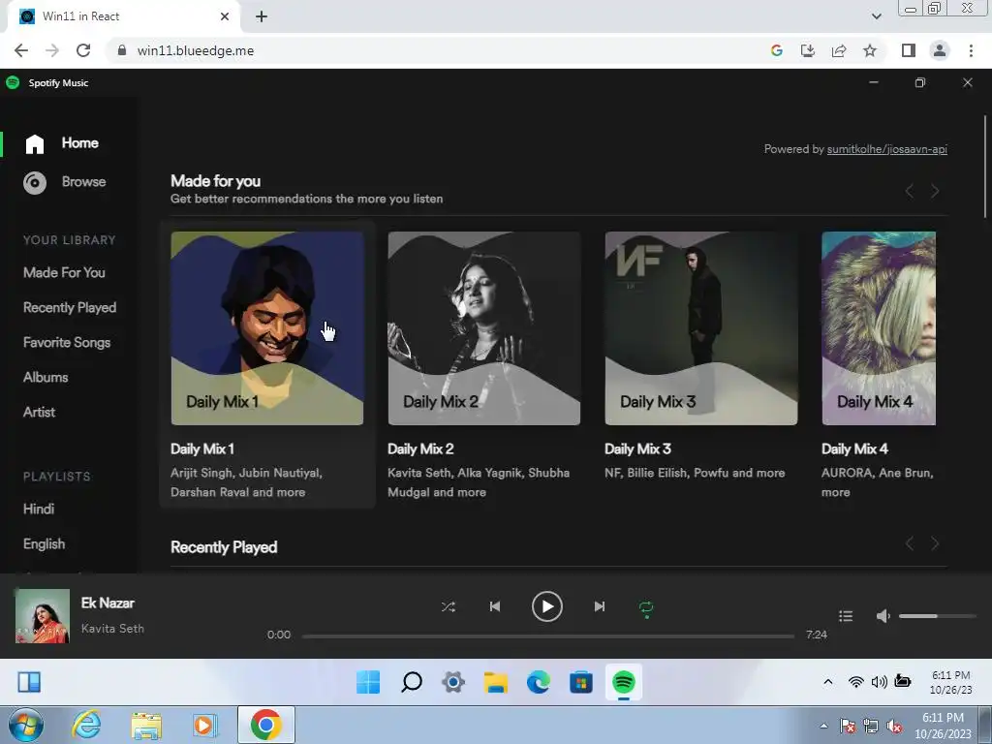This screenshot has height=744, width=992.
Task: Click the Chrome install app icon
Action: click(x=808, y=50)
